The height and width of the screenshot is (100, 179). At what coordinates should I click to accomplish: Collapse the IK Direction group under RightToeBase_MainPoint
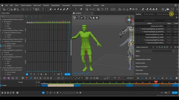tap(3, 22)
